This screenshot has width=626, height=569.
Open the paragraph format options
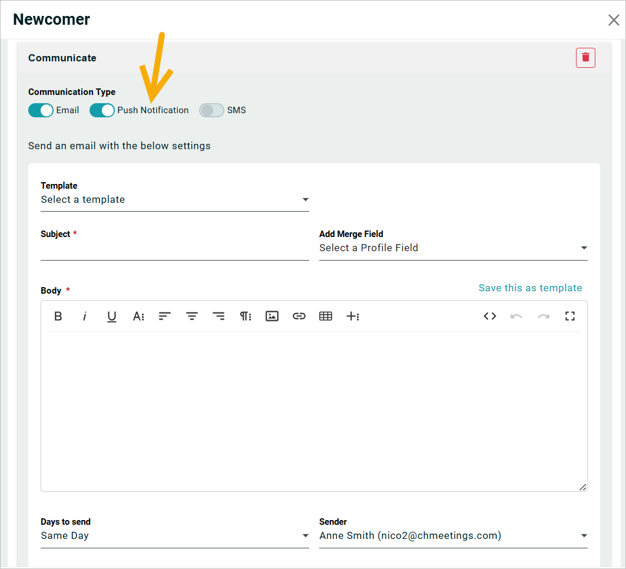click(x=246, y=316)
